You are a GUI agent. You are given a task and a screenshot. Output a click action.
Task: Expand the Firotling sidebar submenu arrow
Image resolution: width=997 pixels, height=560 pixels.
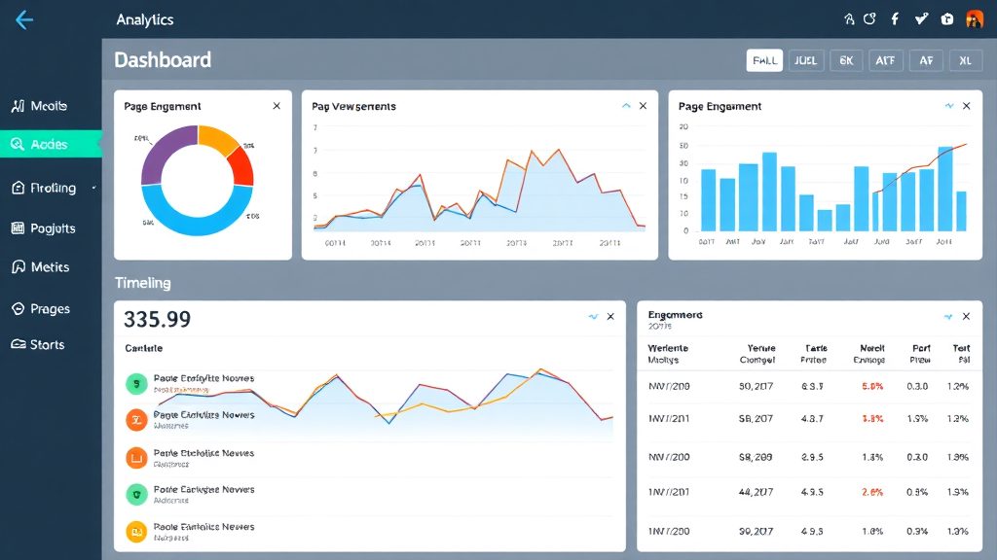[94, 188]
